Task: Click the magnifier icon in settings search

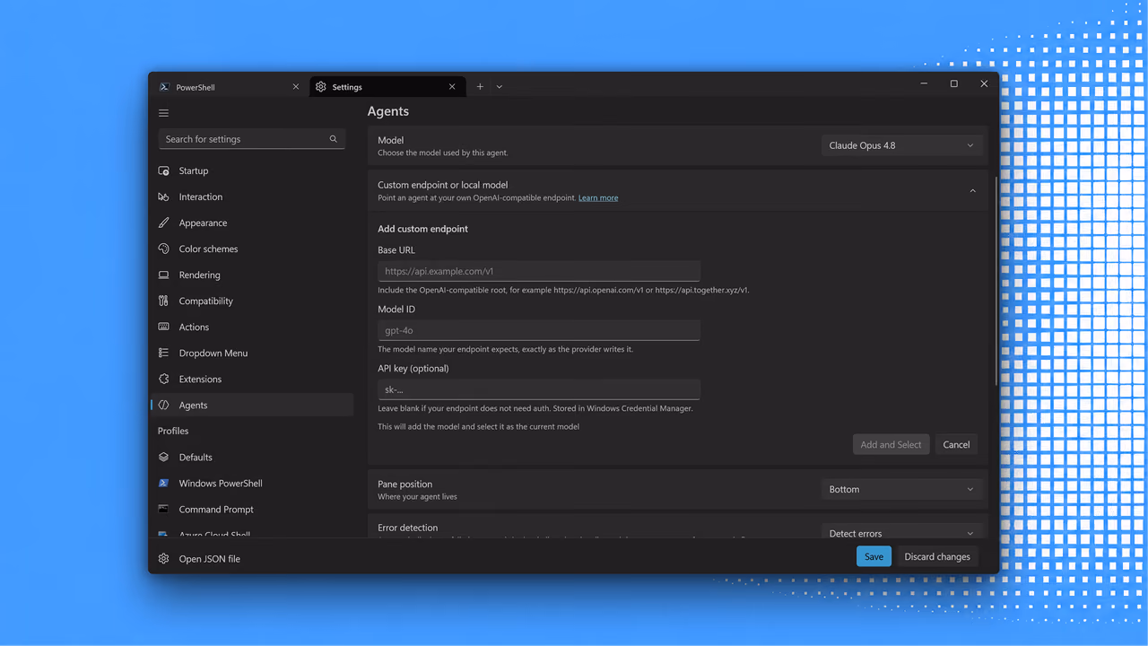Action: coord(334,139)
